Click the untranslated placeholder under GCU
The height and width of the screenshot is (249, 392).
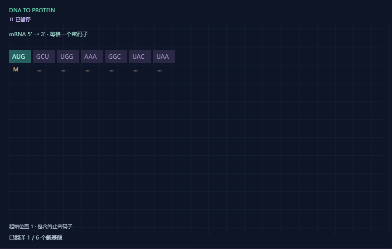pos(39,70)
